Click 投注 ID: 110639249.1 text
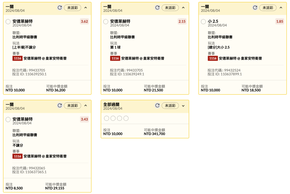The width and height of the screenshot is (290, 194). 127,74
